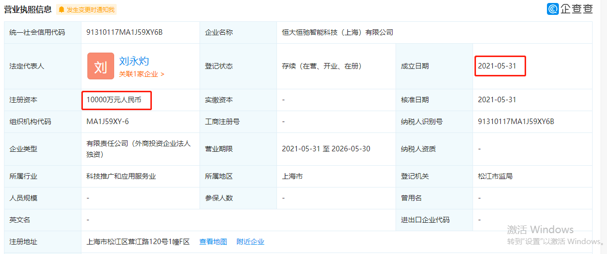Open 附近企业 nearby companies link

(251, 242)
